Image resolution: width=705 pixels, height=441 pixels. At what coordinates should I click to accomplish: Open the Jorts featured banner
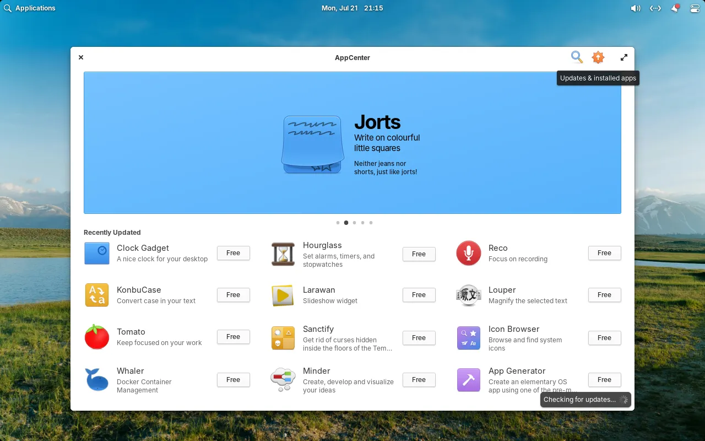tap(352, 143)
